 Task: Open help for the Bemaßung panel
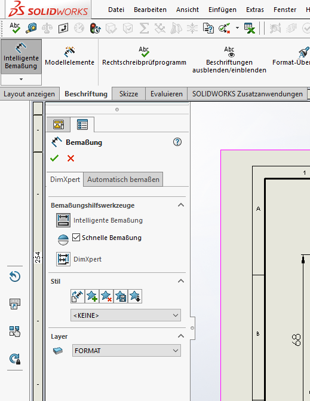coord(177,142)
